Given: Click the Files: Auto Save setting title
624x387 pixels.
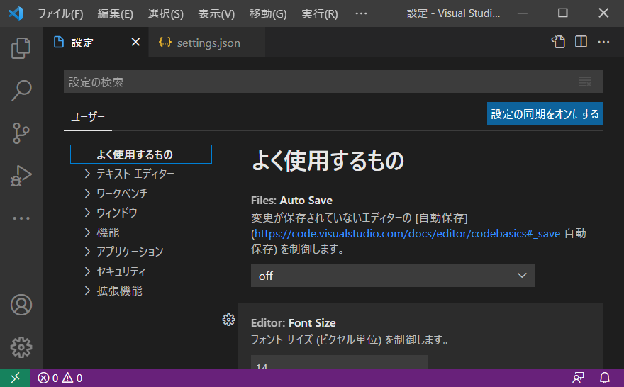Looking at the screenshot, I should tap(291, 201).
